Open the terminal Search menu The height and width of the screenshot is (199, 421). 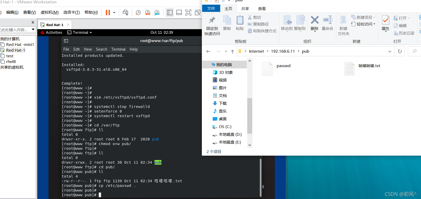(x=102, y=49)
